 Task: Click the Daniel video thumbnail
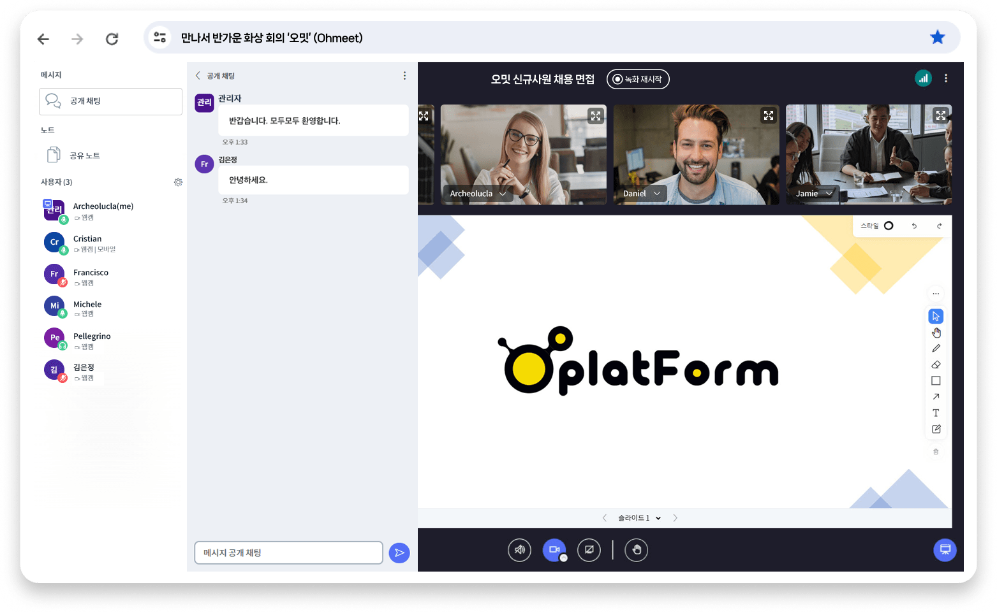[x=696, y=155]
